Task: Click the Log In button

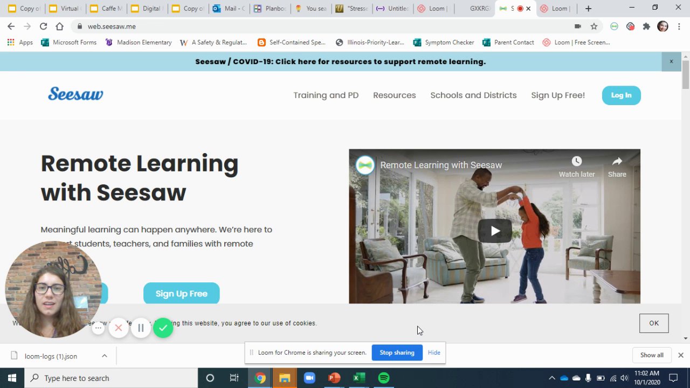Action: click(x=621, y=95)
